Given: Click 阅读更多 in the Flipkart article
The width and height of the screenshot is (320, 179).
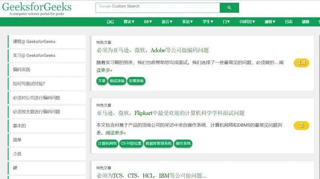Looking at the screenshot, I should [116, 133].
